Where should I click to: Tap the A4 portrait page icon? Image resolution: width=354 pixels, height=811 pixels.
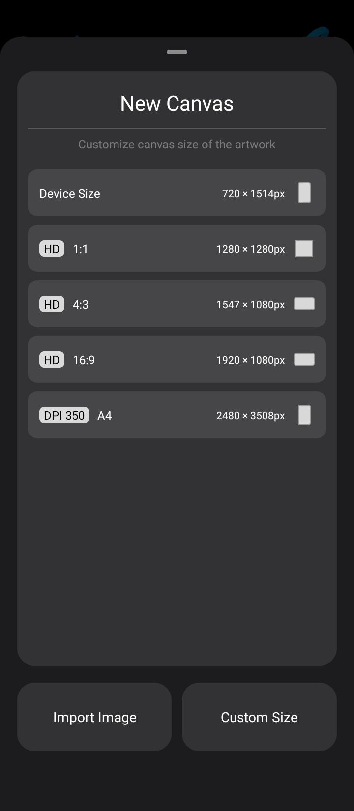click(304, 415)
